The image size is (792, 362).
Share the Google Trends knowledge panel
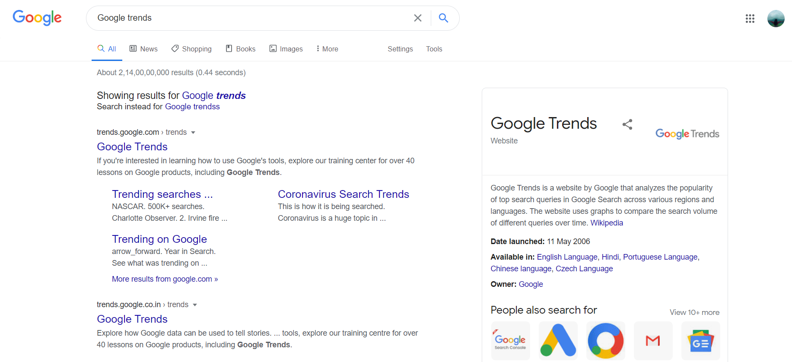tap(627, 124)
